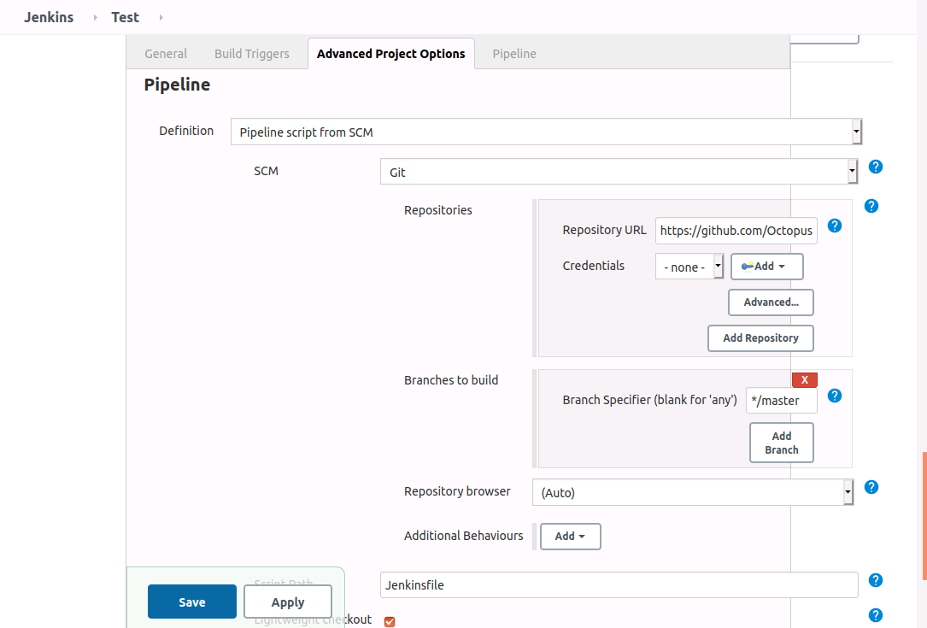
Task: Switch to the General tab
Action: (166, 54)
